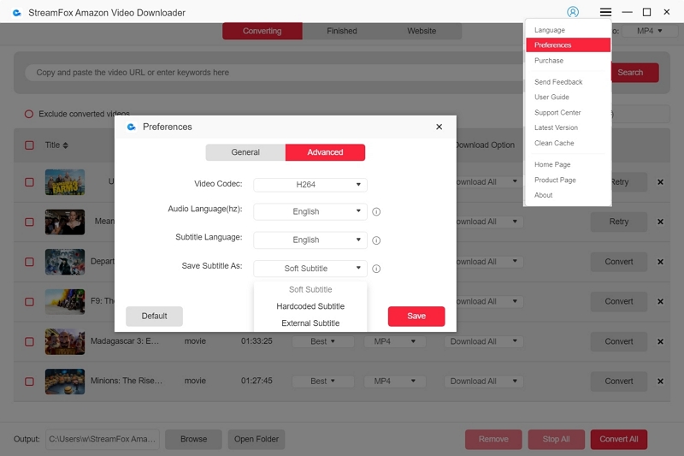
Task: Check the Minions movie row checkbox
Action: (x=29, y=382)
